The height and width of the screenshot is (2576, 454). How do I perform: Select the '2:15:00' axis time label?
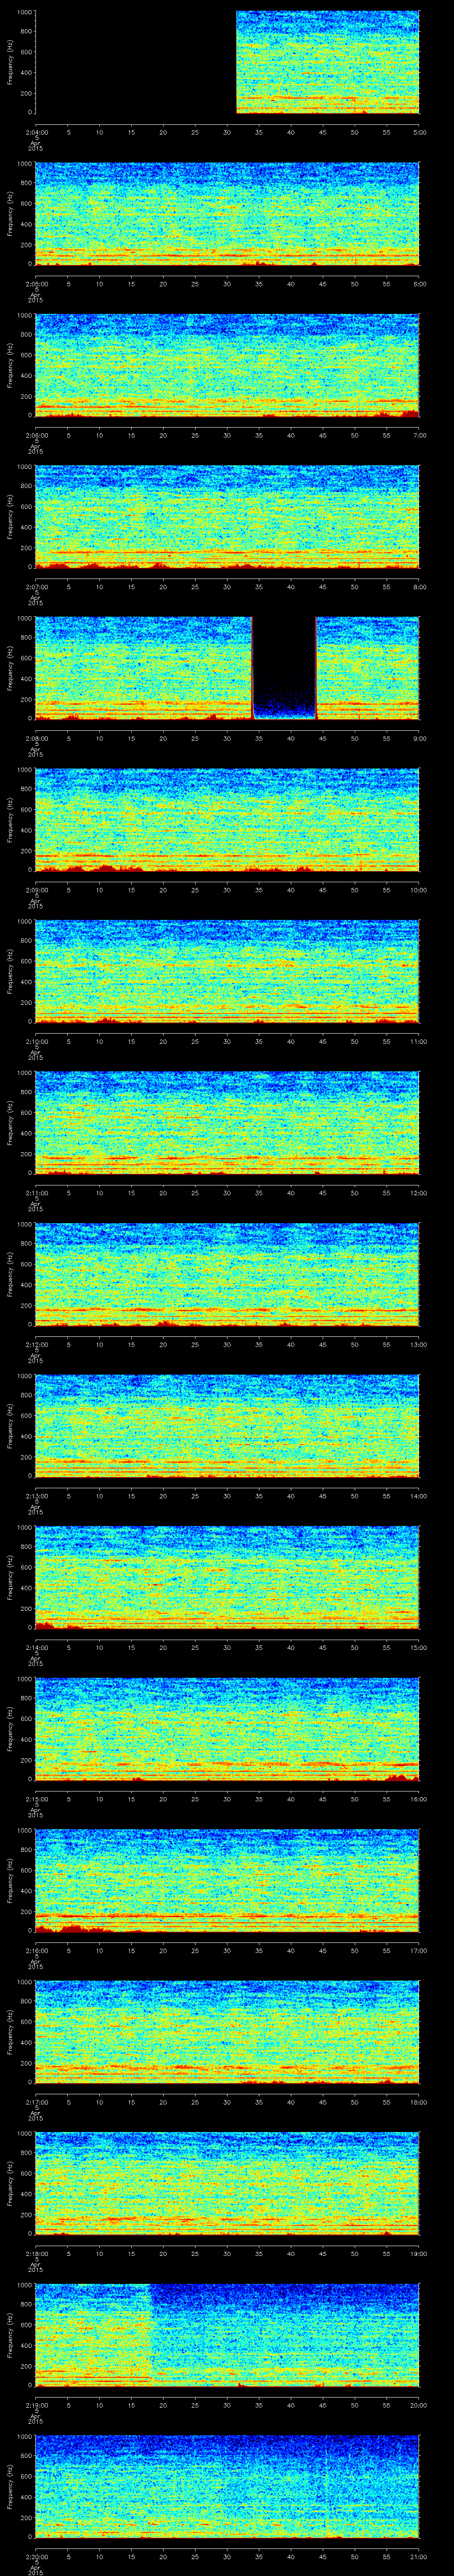(x=36, y=1800)
